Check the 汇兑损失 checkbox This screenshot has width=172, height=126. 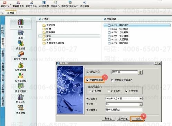pyautogui.click(x=109, y=91)
